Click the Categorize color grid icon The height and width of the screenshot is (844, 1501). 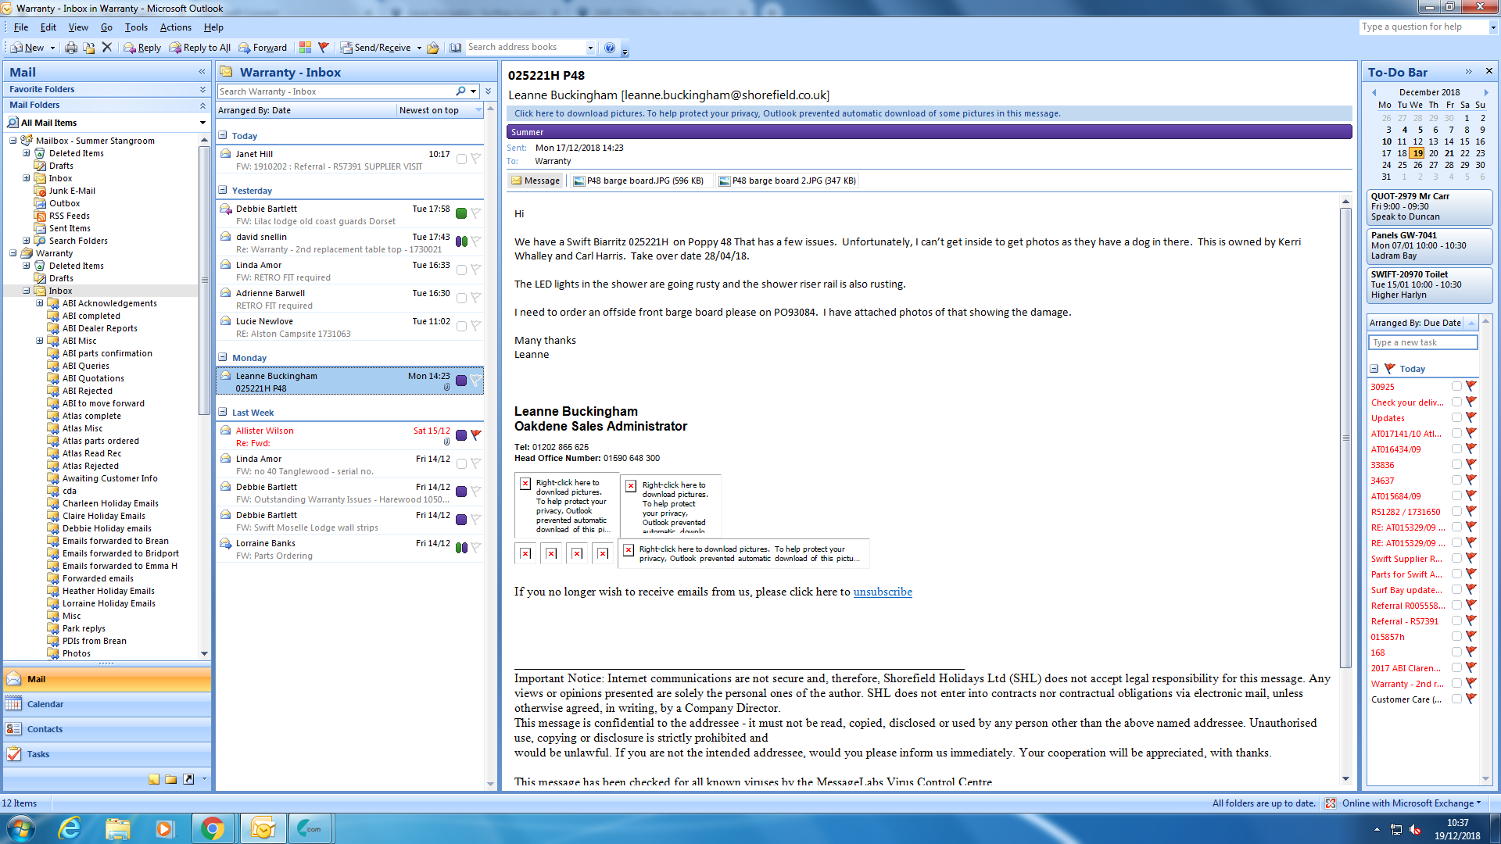(x=305, y=48)
